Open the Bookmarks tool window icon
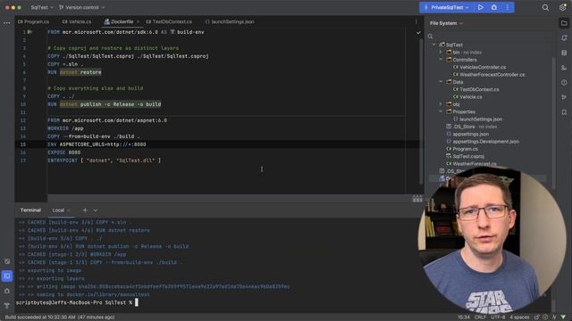The height and width of the screenshot is (321, 572). click(564, 112)
